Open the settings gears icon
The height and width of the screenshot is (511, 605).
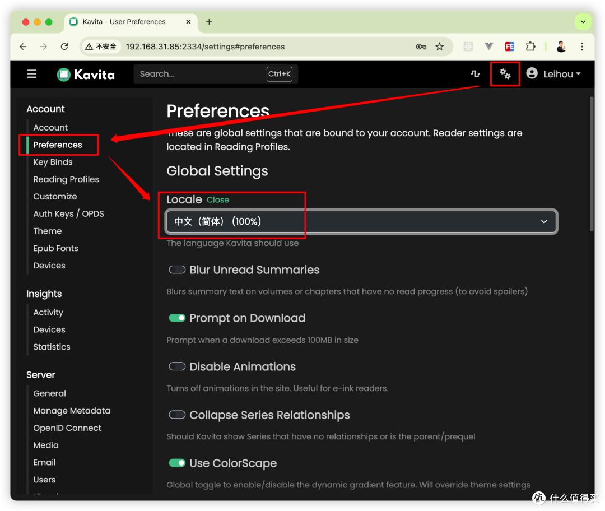(505, 74)
